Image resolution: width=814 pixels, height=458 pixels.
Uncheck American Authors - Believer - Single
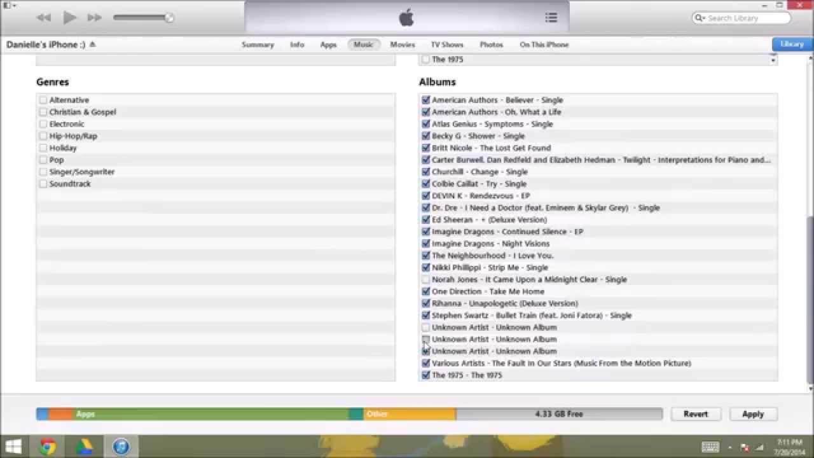(426, 100)
